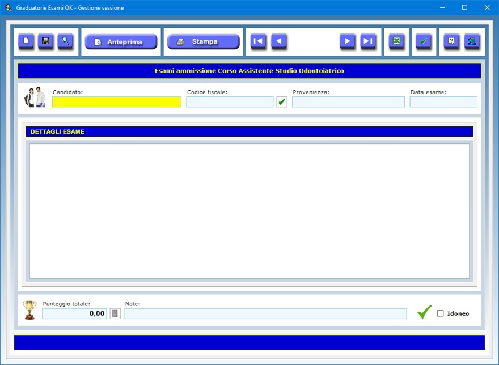Screen dimensions: 499x365
Task: Click the Stampa print button
Action: (204, 42)
